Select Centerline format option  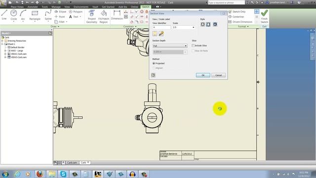tap(236, 17)
